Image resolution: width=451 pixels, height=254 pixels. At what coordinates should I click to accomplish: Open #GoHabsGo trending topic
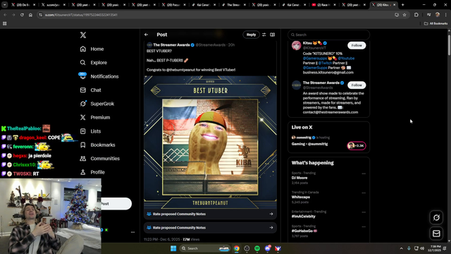point(304,231)
